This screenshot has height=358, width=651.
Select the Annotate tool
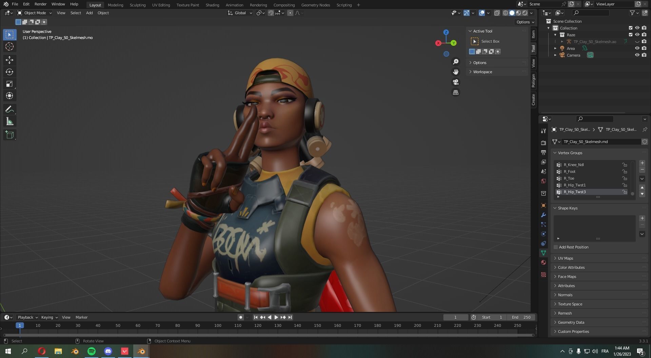(9, 109)
